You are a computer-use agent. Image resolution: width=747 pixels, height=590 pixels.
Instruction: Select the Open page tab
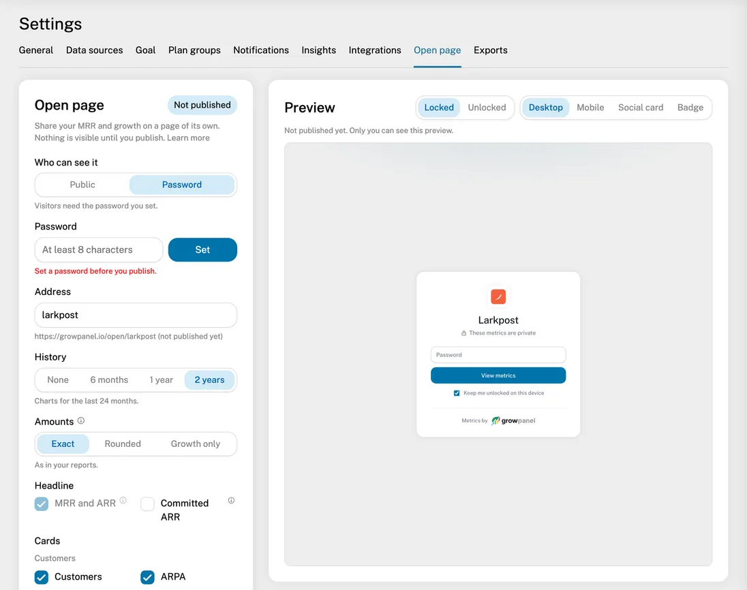point(438,50)
